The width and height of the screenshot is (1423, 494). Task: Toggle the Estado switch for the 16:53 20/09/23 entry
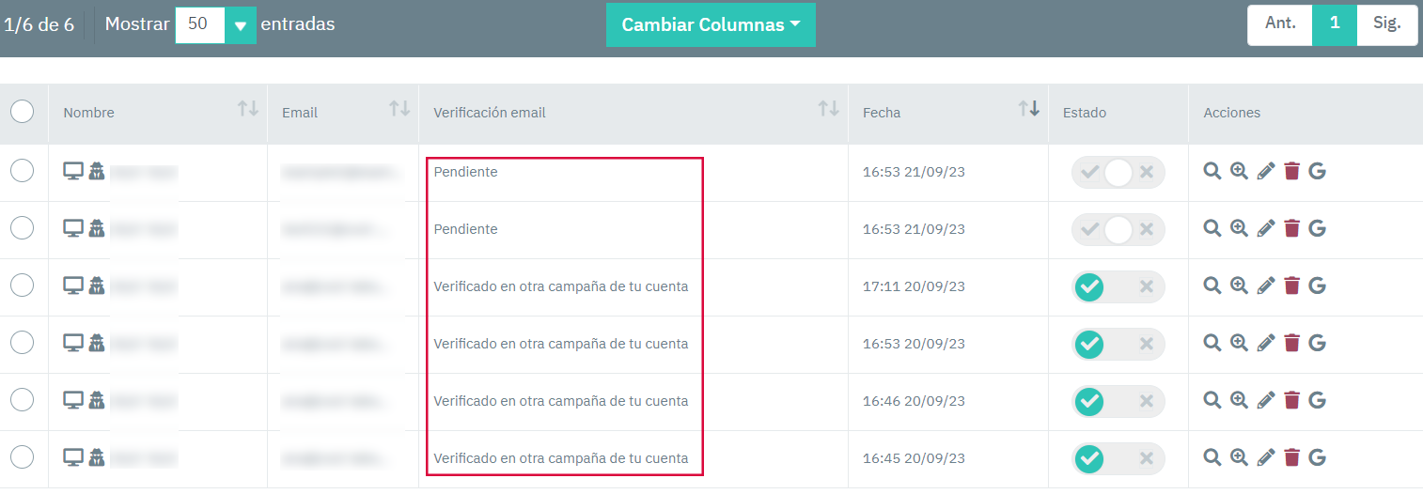(1118, 344)
